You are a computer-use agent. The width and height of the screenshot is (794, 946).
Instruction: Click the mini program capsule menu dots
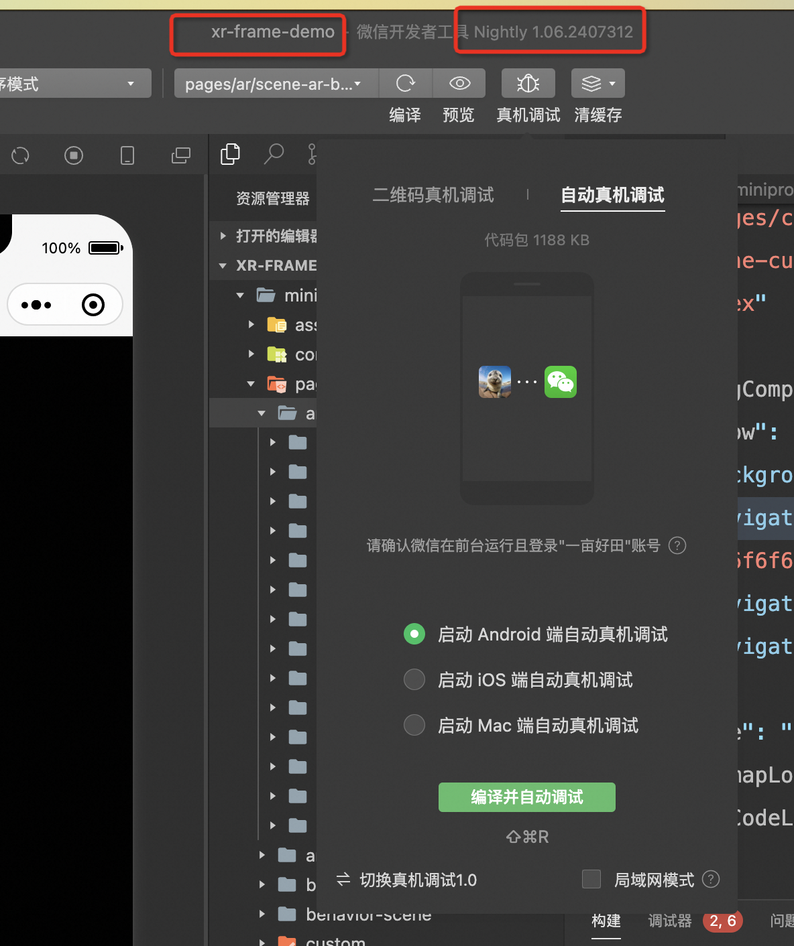pos(36,305)
